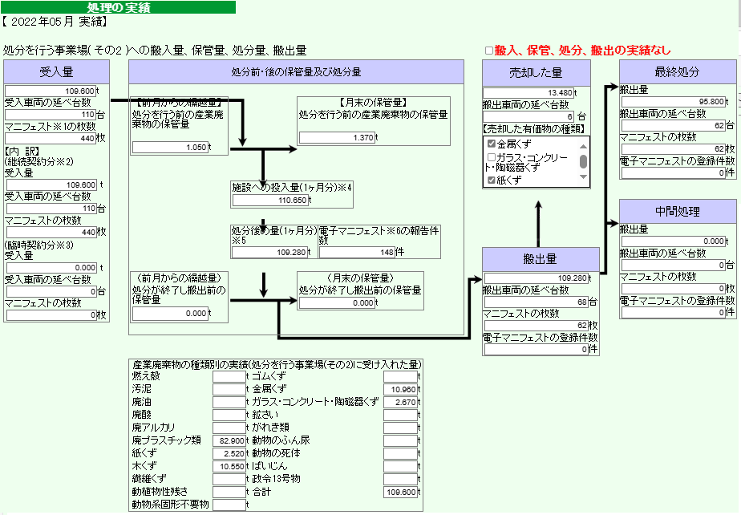Click the 前月からの繰越量 搬出前の保管量 field
The image size is (741, 515).
tap(170, 313)
